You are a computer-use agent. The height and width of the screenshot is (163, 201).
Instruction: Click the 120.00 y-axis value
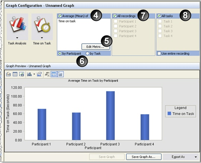tap(16, 88)
